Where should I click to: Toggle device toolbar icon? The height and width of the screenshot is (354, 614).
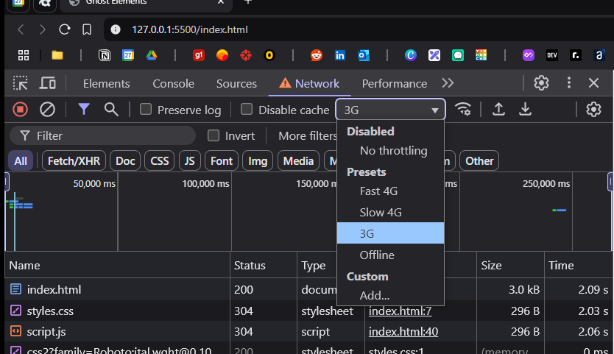tap(48, 83)
